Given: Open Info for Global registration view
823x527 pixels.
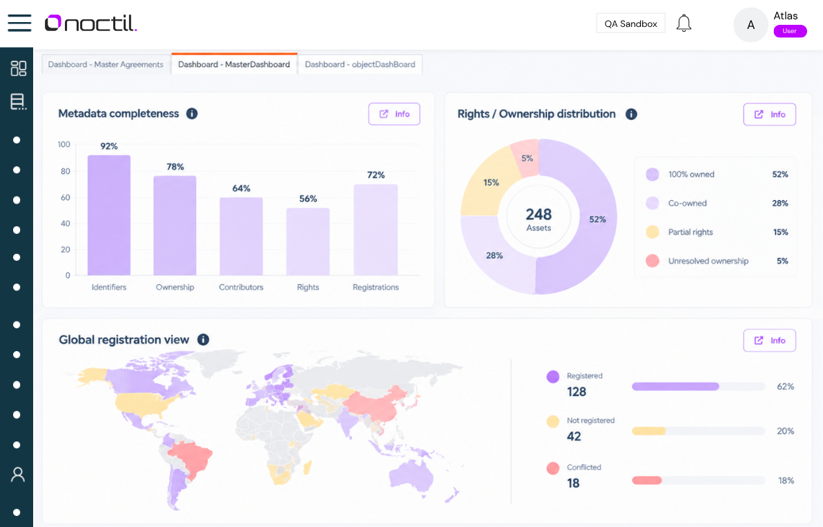Looking at the screenshot, I should (x=769, y=340).
